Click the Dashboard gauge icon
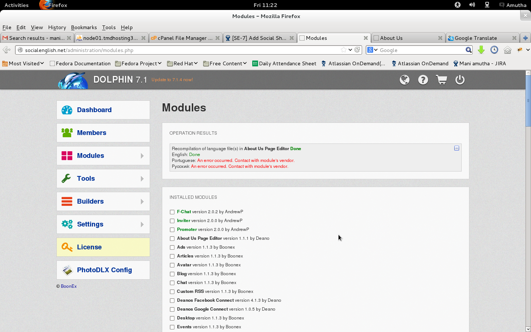The image size is (531, 332). pyautogui.click(x=67, y=110)
